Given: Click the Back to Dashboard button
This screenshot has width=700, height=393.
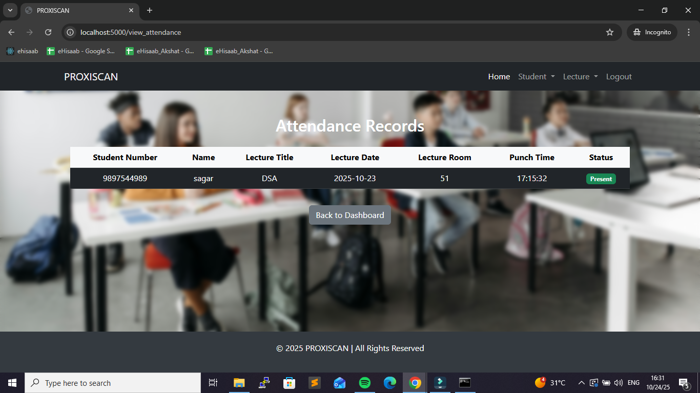Looking at the screenshot, I should (x=349, y=215).
